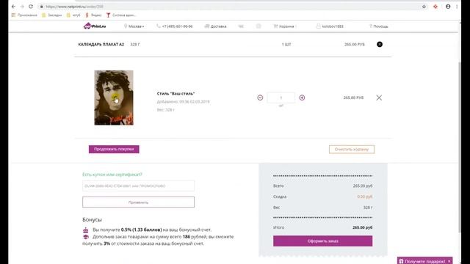The height and width of the screenshot is (264, 470).
Task: Click Очистить корзину button
Action: (352, 149)
